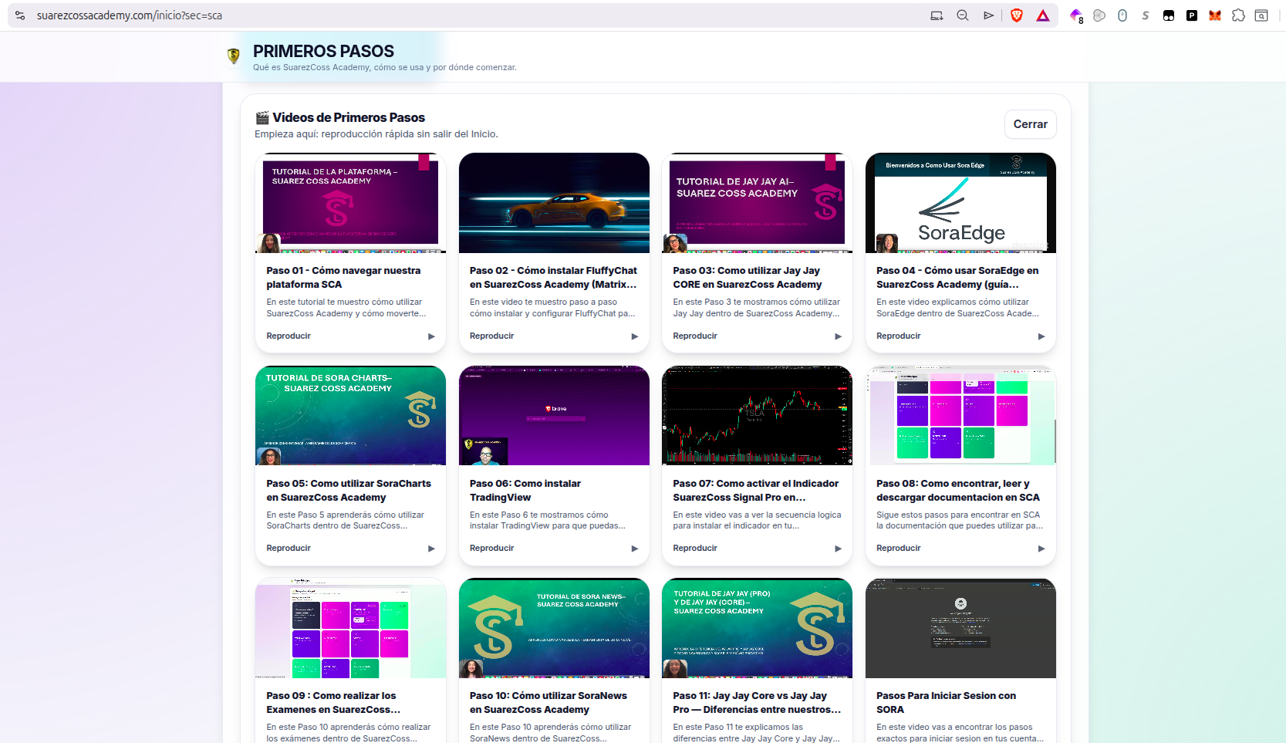Start Paso 06 TradingView video via play arrow

(x=634, y=549)
